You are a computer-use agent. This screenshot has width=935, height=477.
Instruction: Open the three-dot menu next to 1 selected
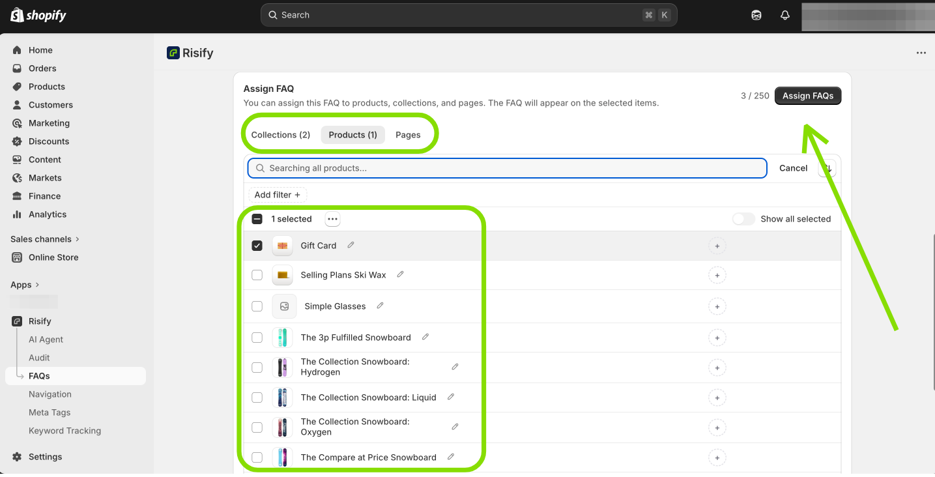332,219
